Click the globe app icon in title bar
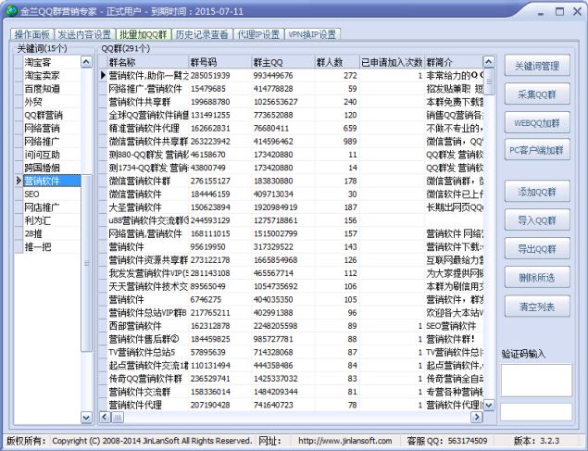 pyautogui.click(x=10, y=11)
